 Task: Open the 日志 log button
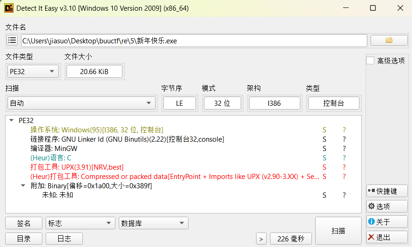click(x=64, y=239)
